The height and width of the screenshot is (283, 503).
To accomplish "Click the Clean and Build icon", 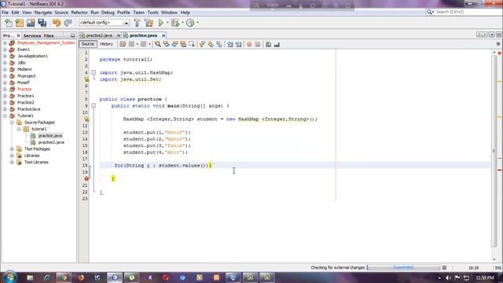I will click(x=149, y=23).
